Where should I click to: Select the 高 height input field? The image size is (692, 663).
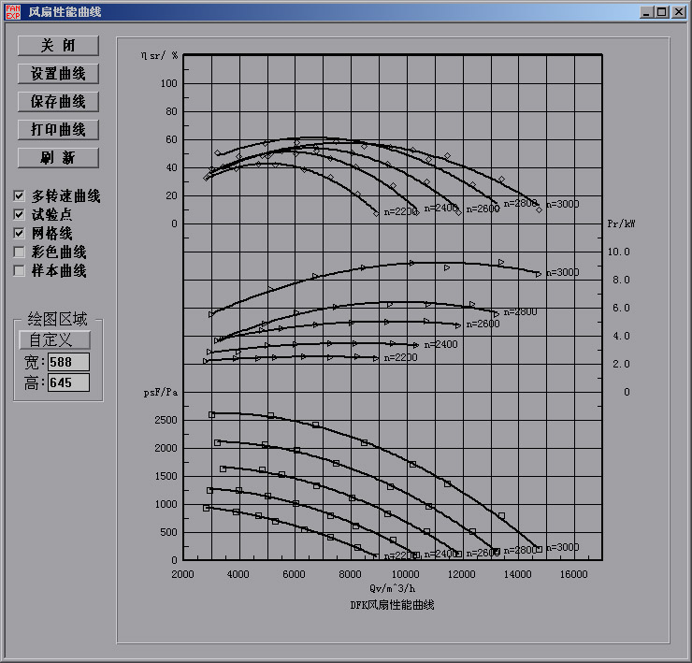tap(68, 382)
